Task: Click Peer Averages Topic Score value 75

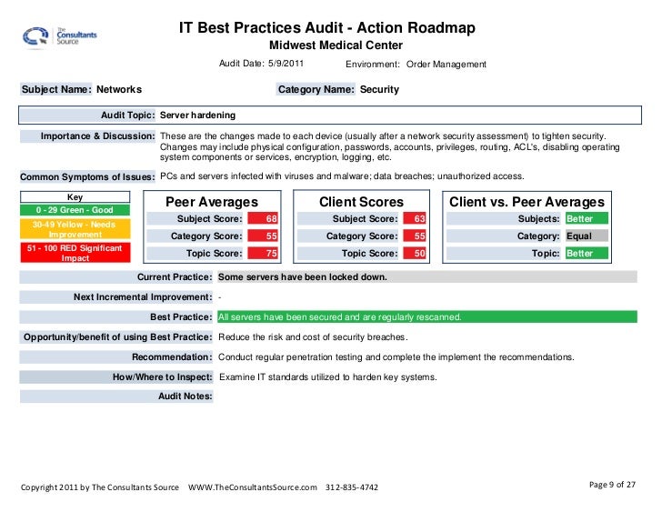Action: point(263,253)
